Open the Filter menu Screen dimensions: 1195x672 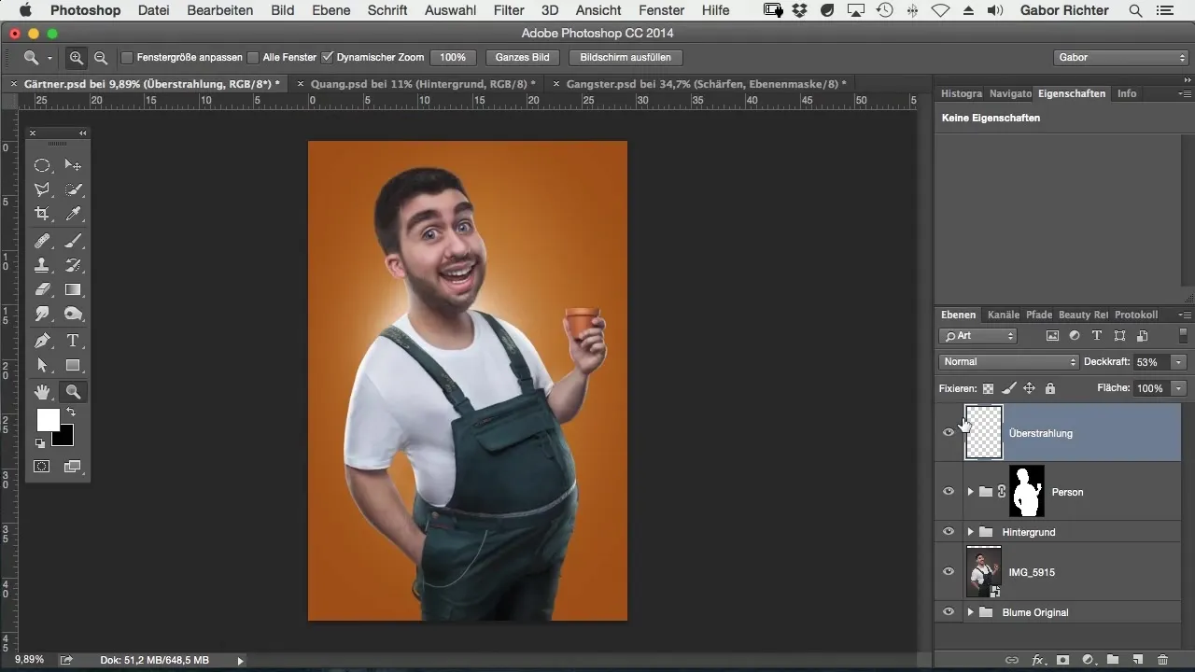point(509,10)
